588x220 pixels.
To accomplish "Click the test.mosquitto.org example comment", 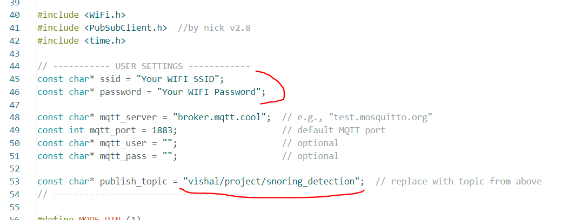I will [x=357, y=118].
